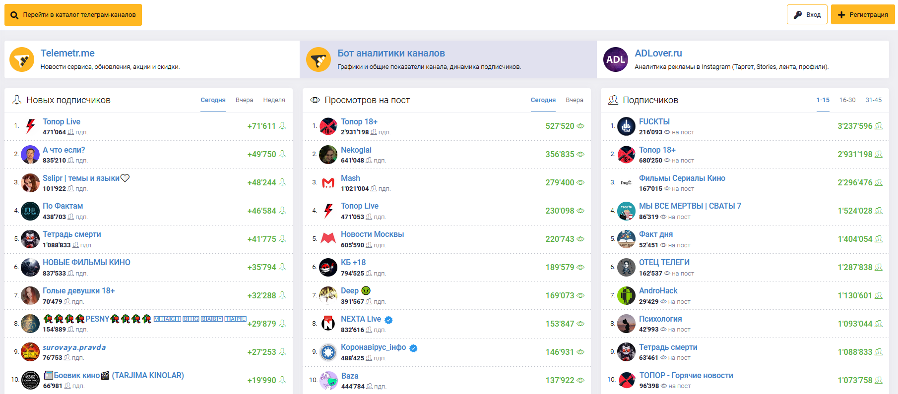The height and width of the screenshot is (394, 898).
Task: Click the Baza channel avatar
Action: [x=328, y=380]
